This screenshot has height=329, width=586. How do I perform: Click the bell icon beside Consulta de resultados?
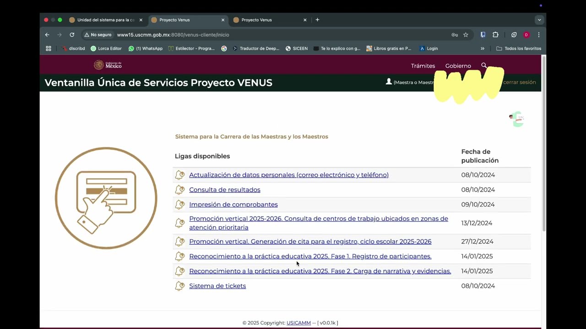pyautogui.click(x=180, y=190)
